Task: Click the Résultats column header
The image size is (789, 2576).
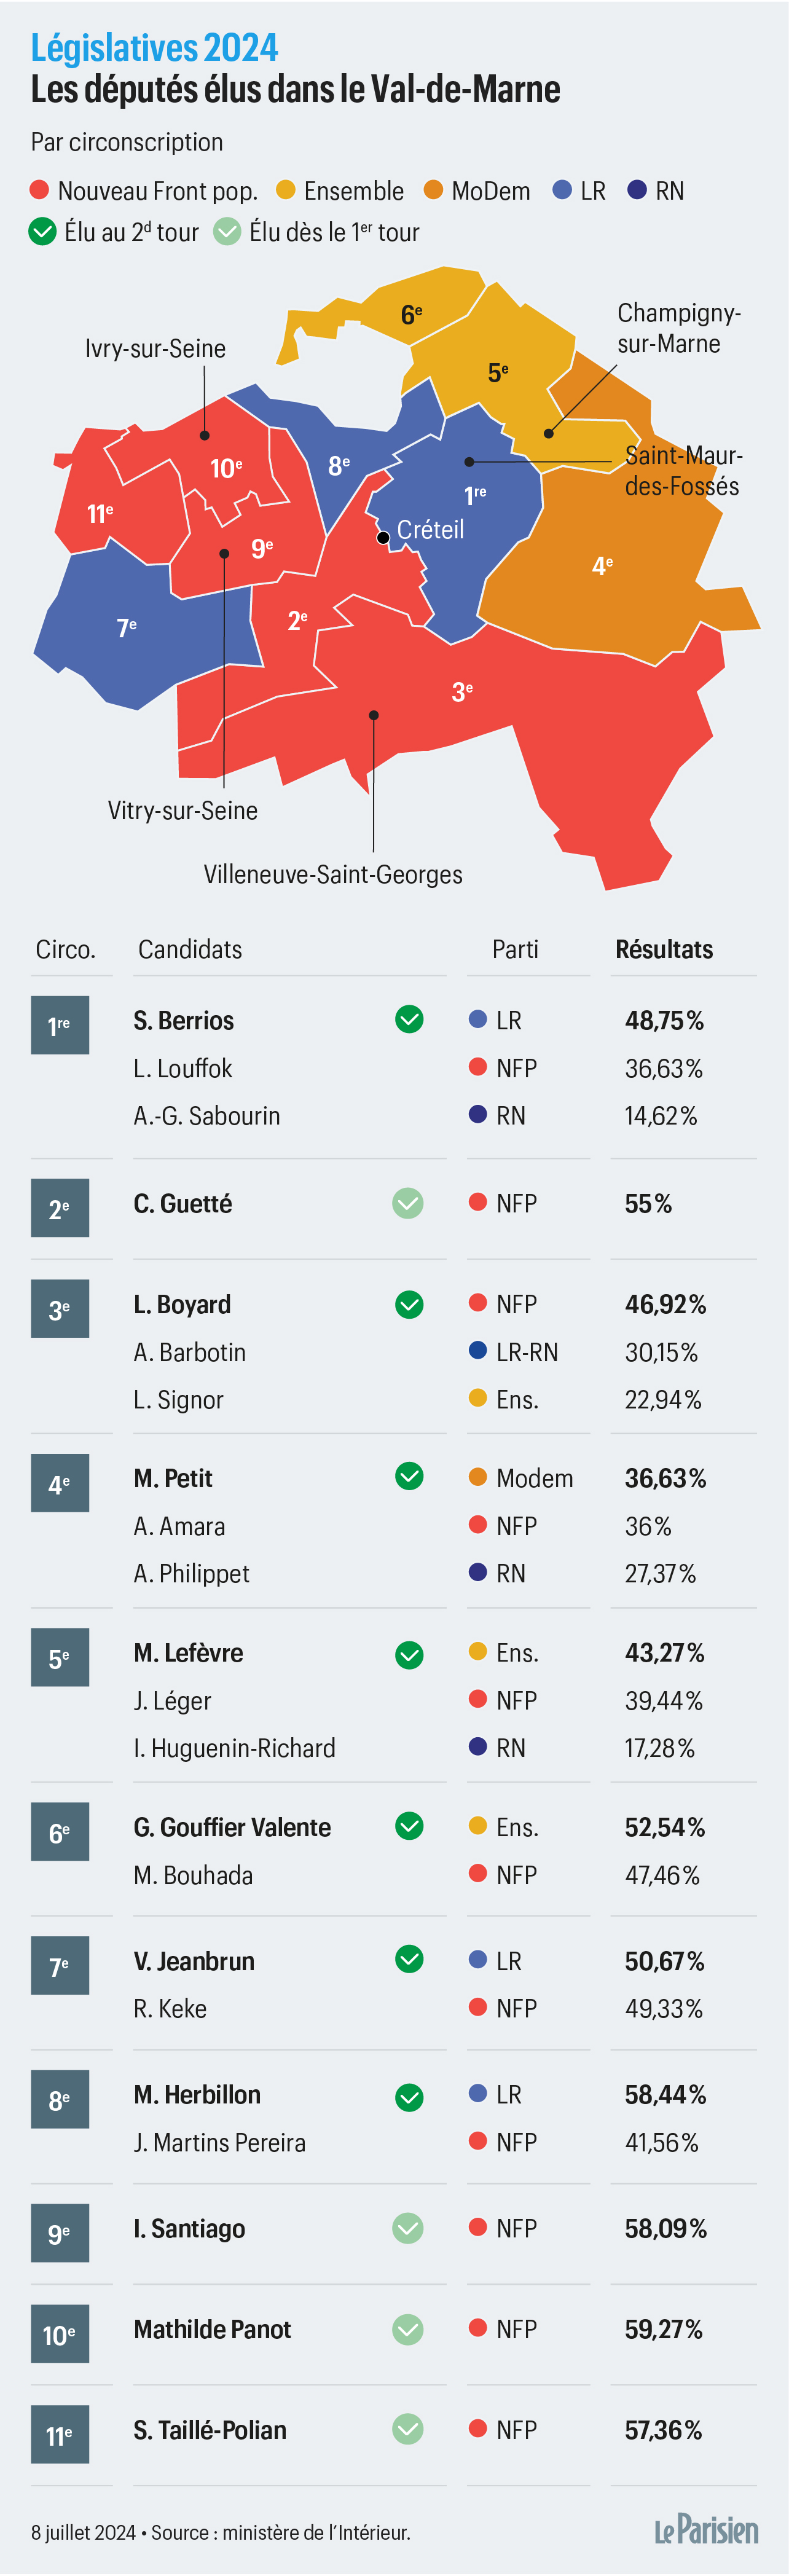Action: [664, 949]
